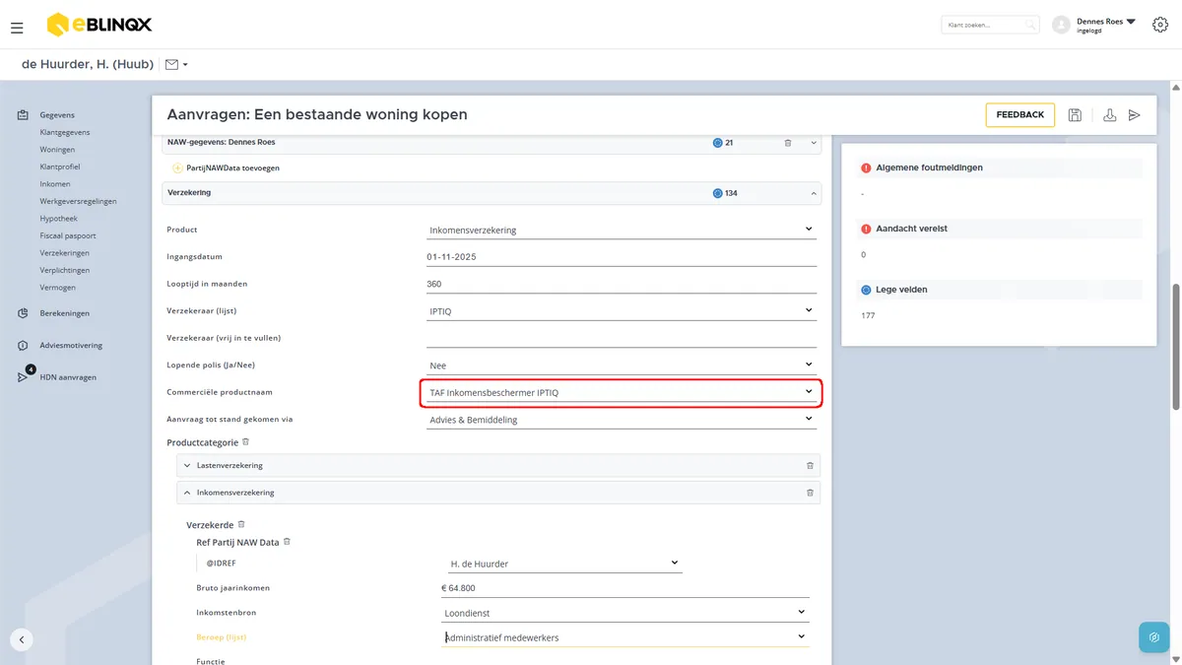
Task: Open the Inkomstenbron dropdown
Action: tap(624, 613)
